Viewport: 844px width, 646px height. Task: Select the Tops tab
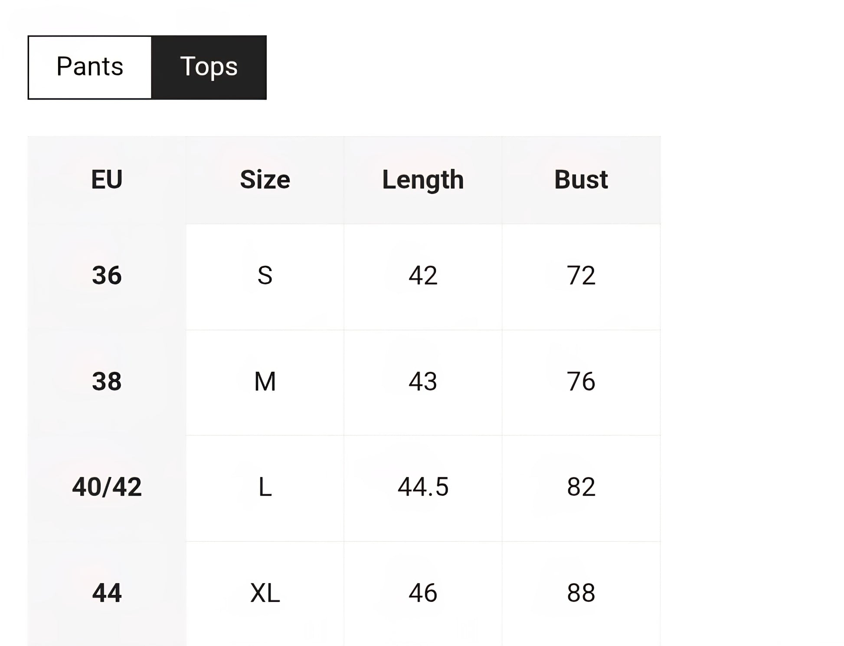pyautogui.click(x=209, y=67)
